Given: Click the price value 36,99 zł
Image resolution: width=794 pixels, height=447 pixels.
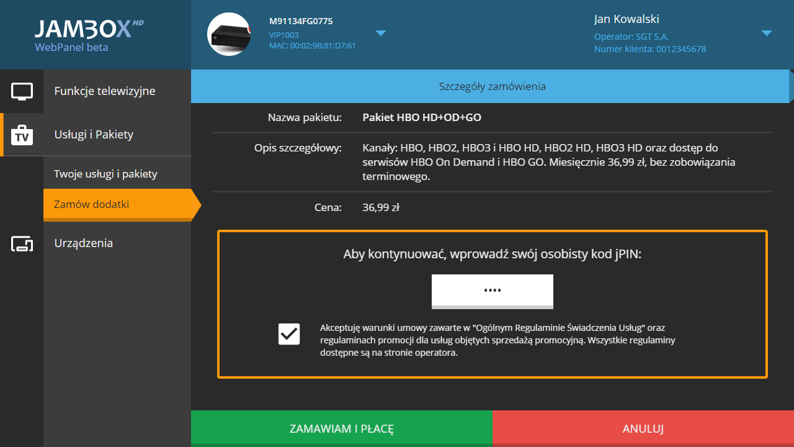Looking at the screenshot, I should click(x=381, y=207).
